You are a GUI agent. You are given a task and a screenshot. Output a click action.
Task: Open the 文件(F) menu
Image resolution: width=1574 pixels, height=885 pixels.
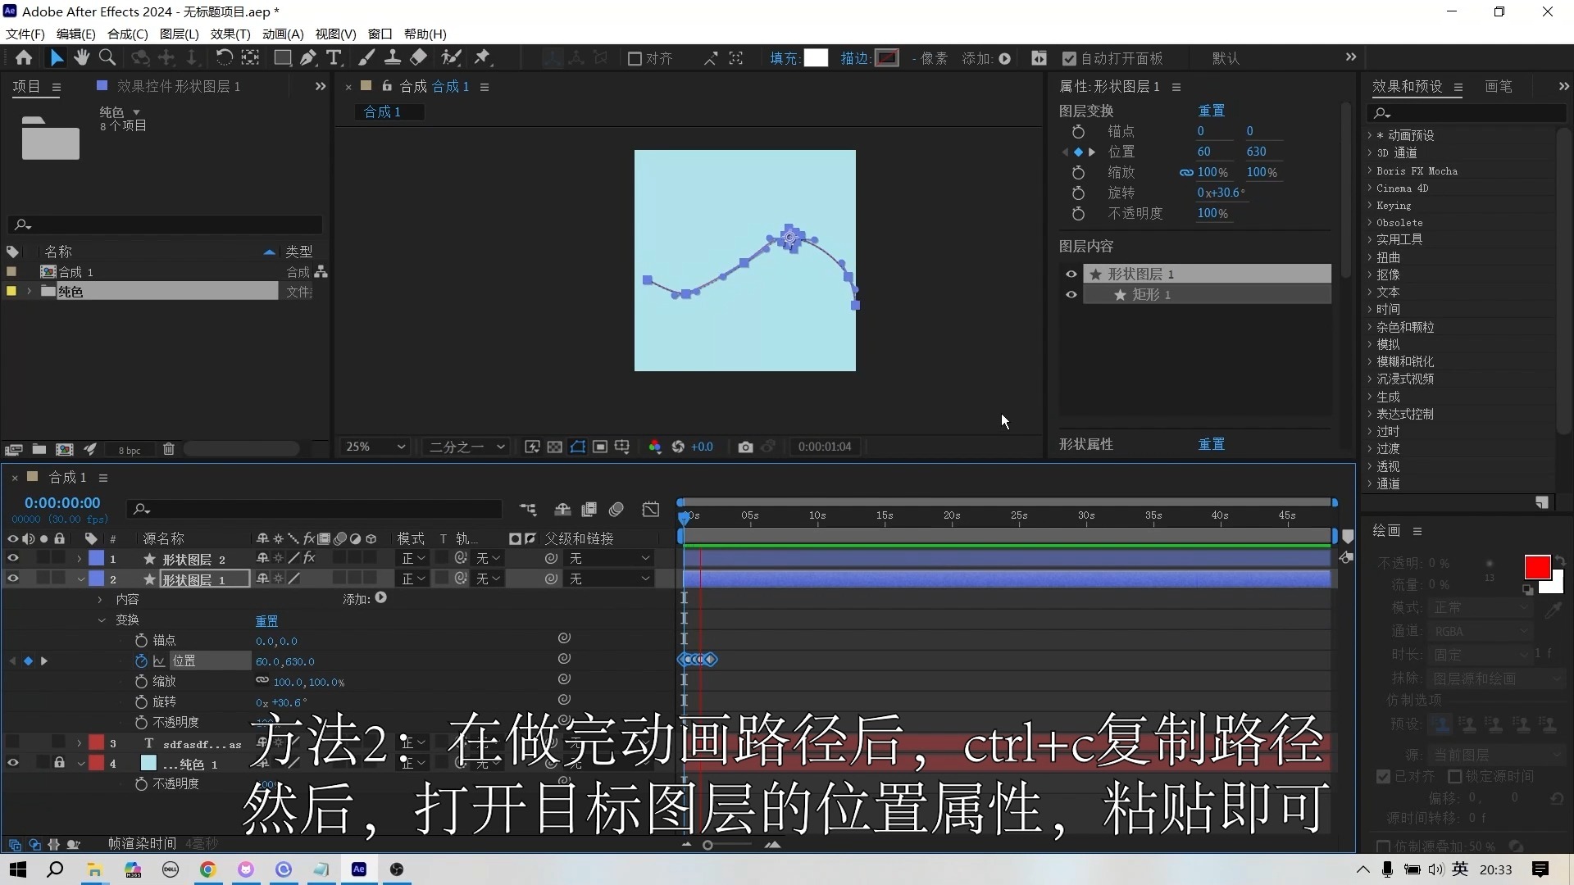[x=25, y=34]
